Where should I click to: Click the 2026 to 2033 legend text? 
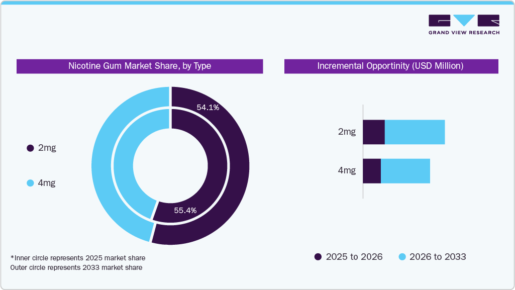tap(438, 257)
